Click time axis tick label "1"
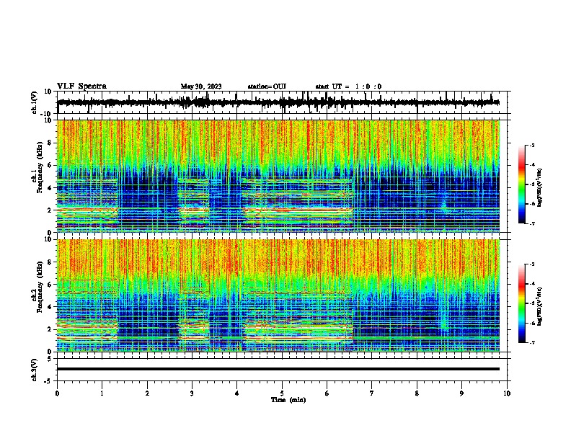 (x=102, y=393)
